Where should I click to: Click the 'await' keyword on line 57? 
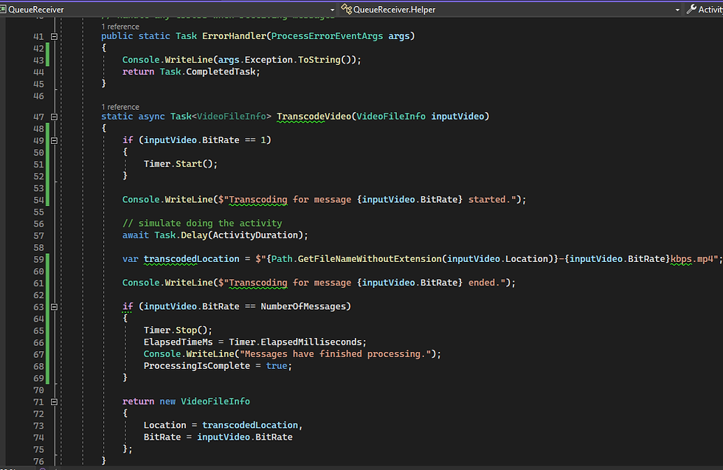pos(136,235)
